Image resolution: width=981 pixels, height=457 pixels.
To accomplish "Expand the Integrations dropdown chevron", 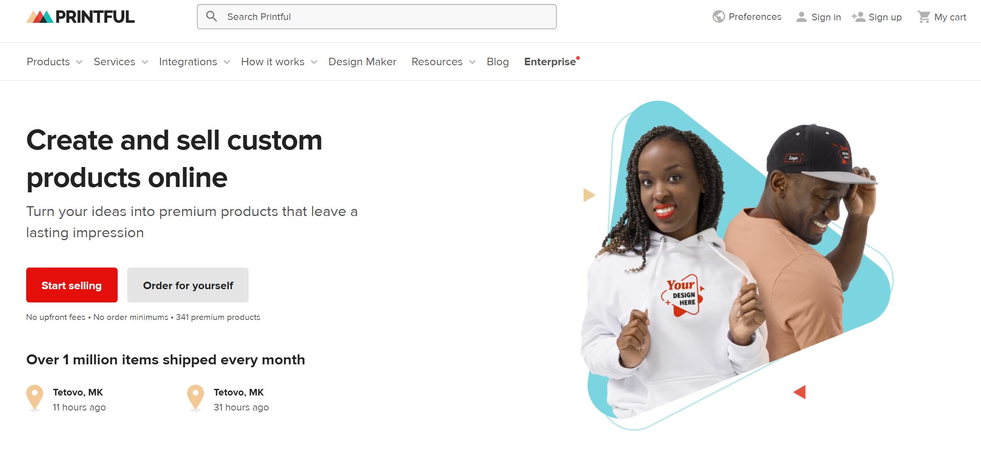I will (x=227, y=62).
